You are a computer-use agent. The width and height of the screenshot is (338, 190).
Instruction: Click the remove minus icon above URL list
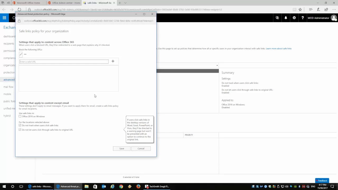(x=25, y=54)
